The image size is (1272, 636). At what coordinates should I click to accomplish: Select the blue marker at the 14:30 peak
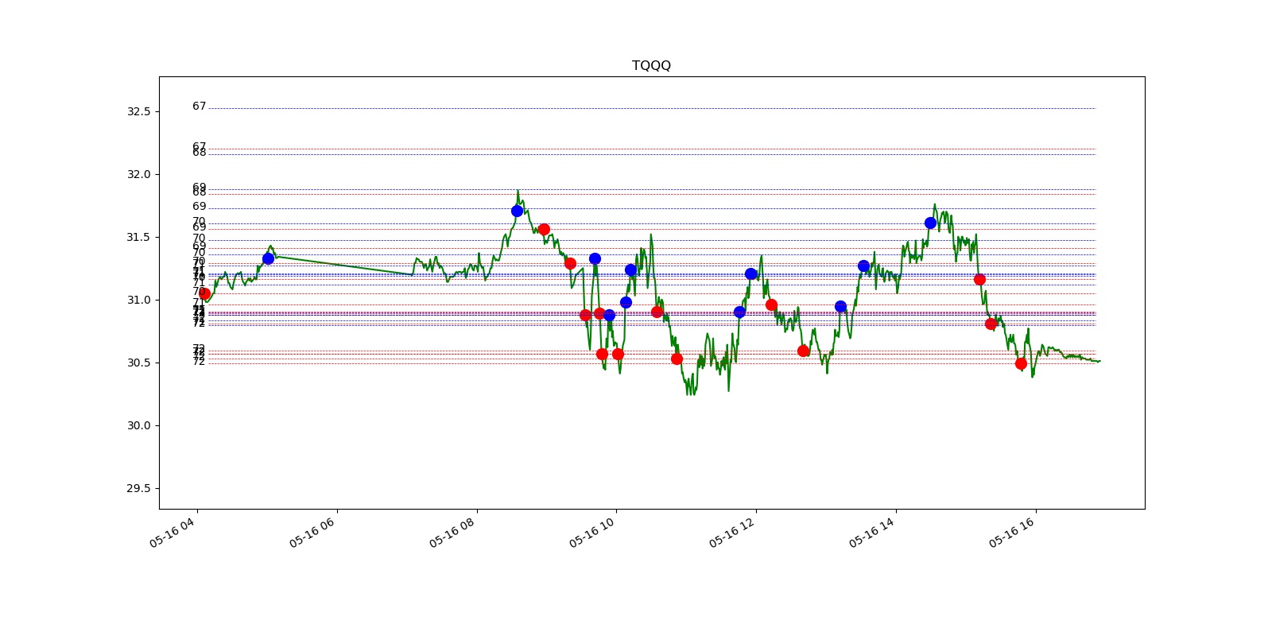pos(930,223)
